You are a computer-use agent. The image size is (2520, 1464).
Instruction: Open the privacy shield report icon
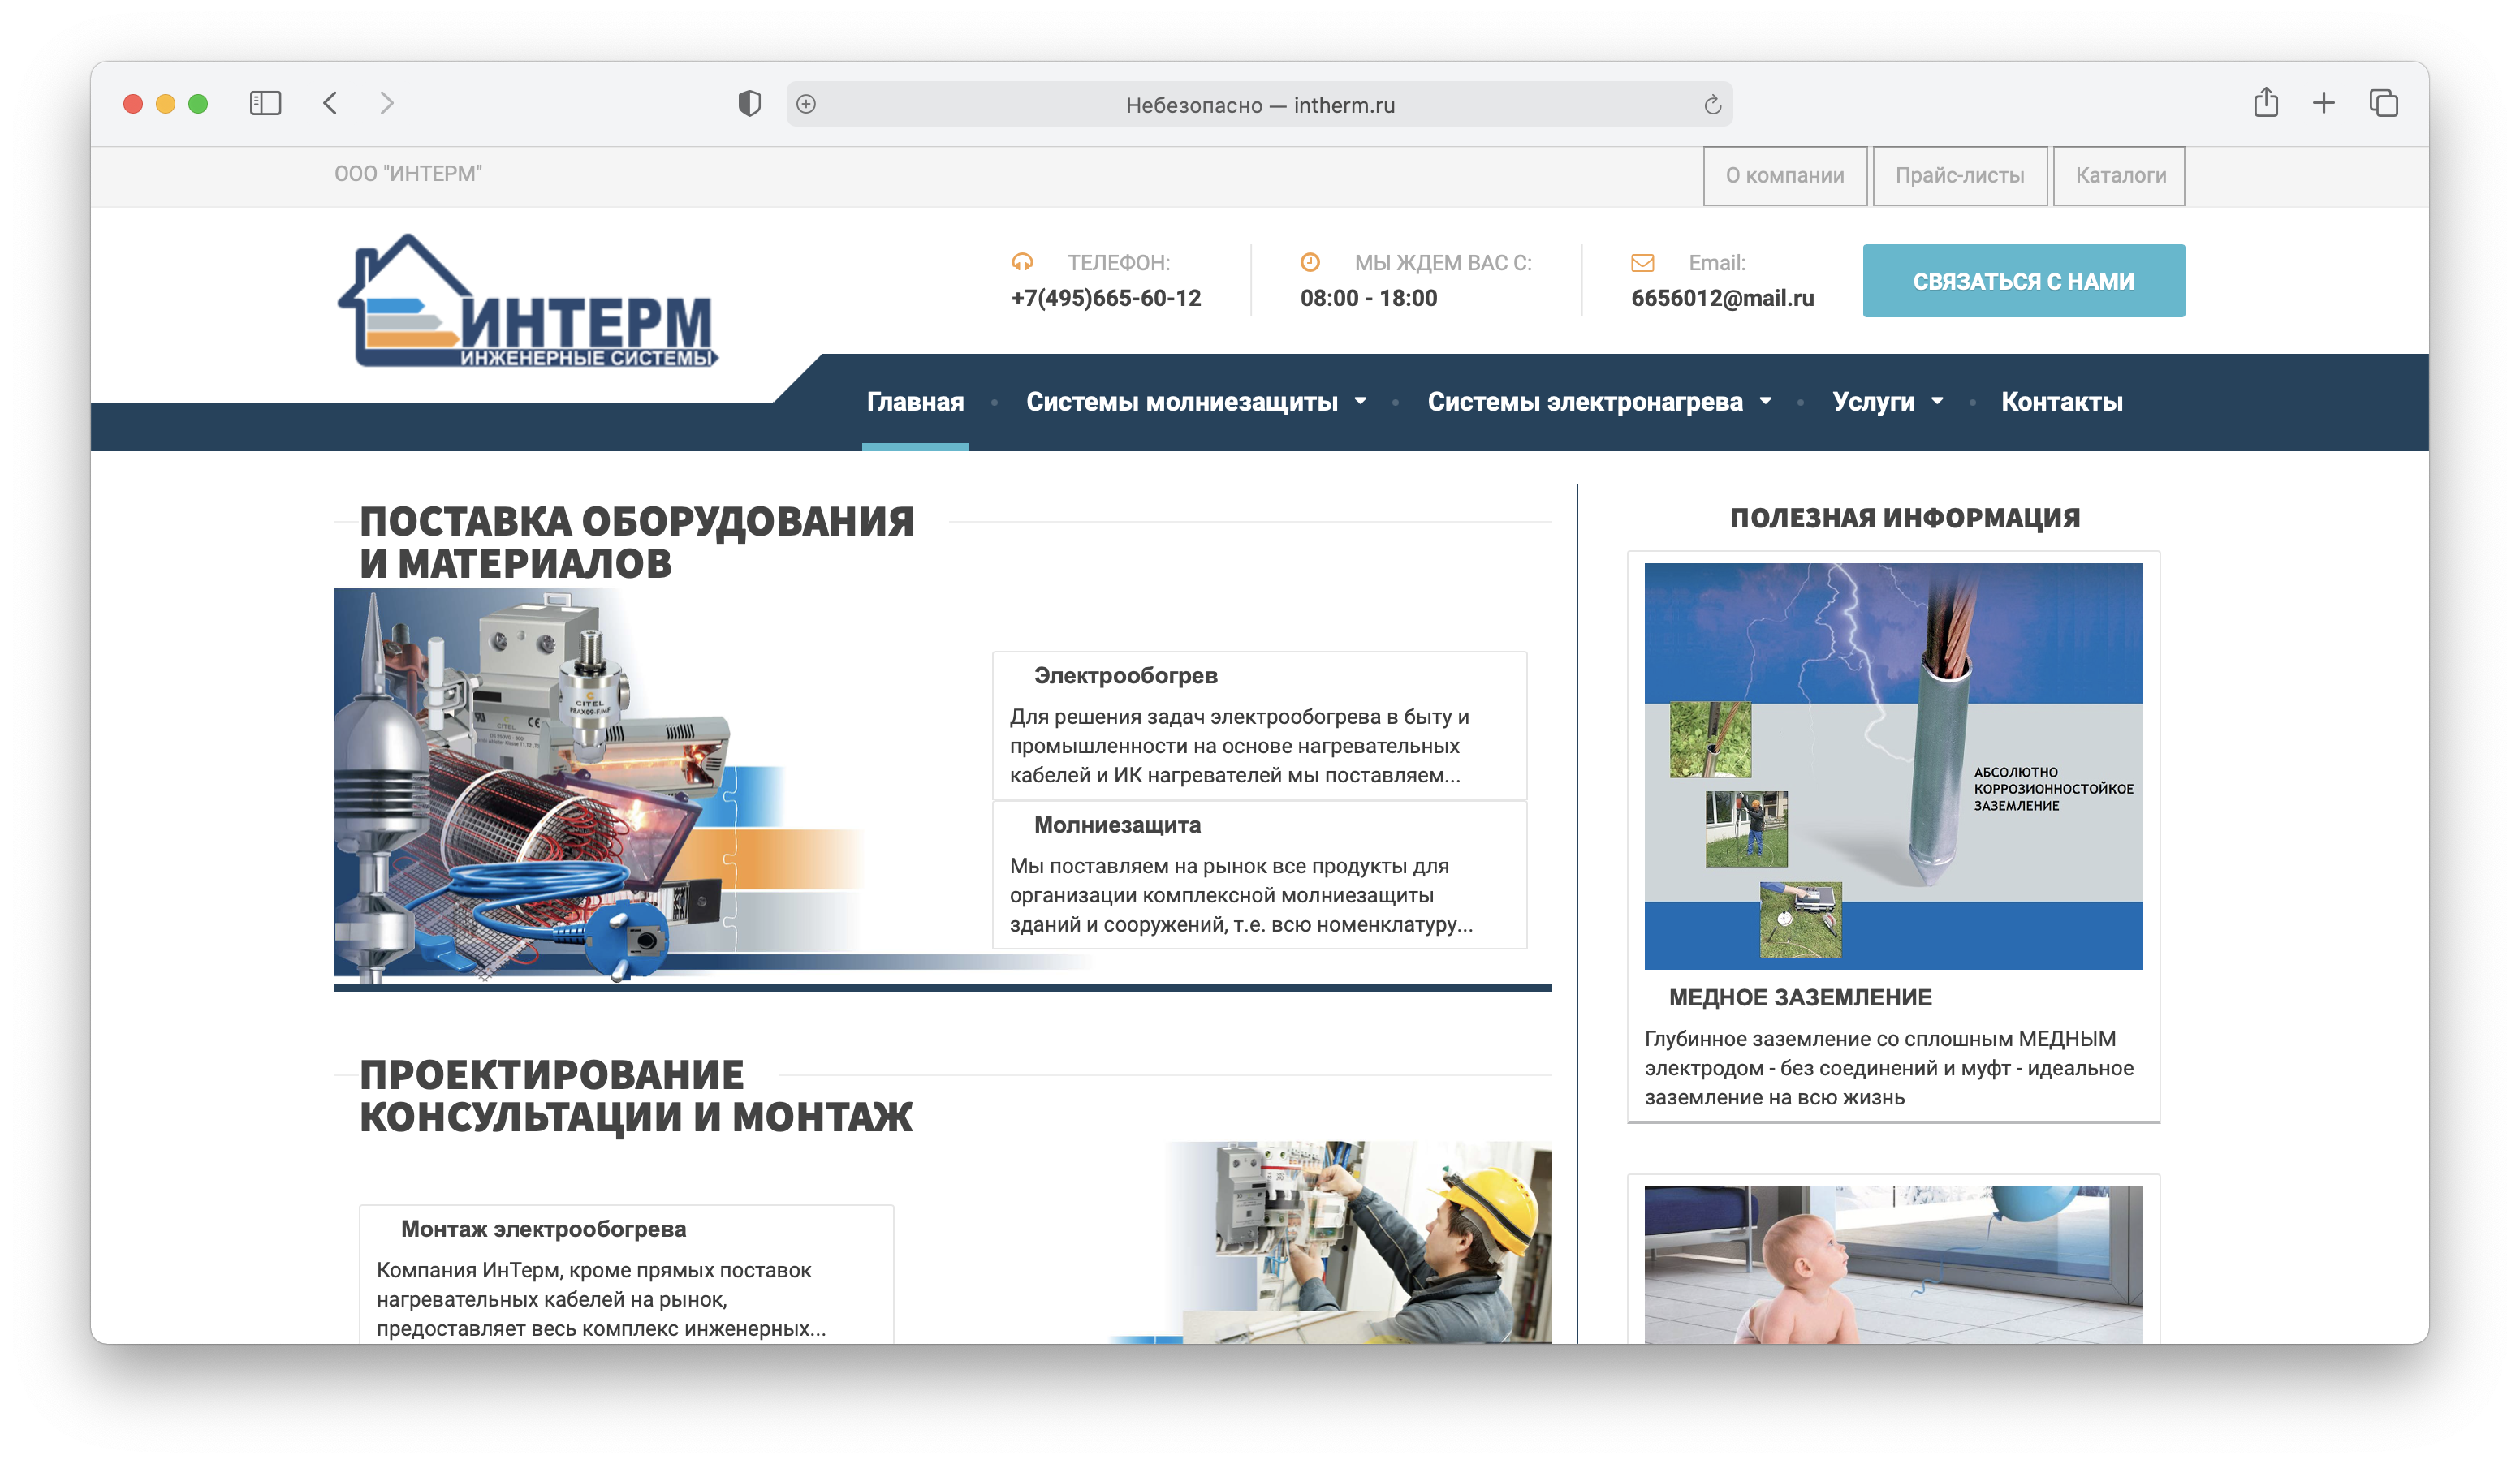[749, 103]
